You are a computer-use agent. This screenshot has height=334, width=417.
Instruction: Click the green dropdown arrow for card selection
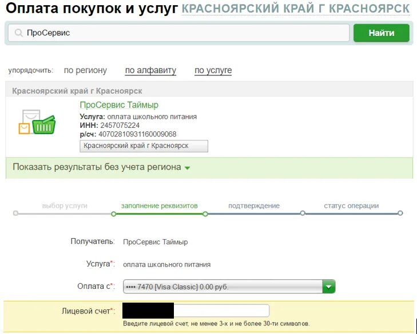tap(329, 287)
